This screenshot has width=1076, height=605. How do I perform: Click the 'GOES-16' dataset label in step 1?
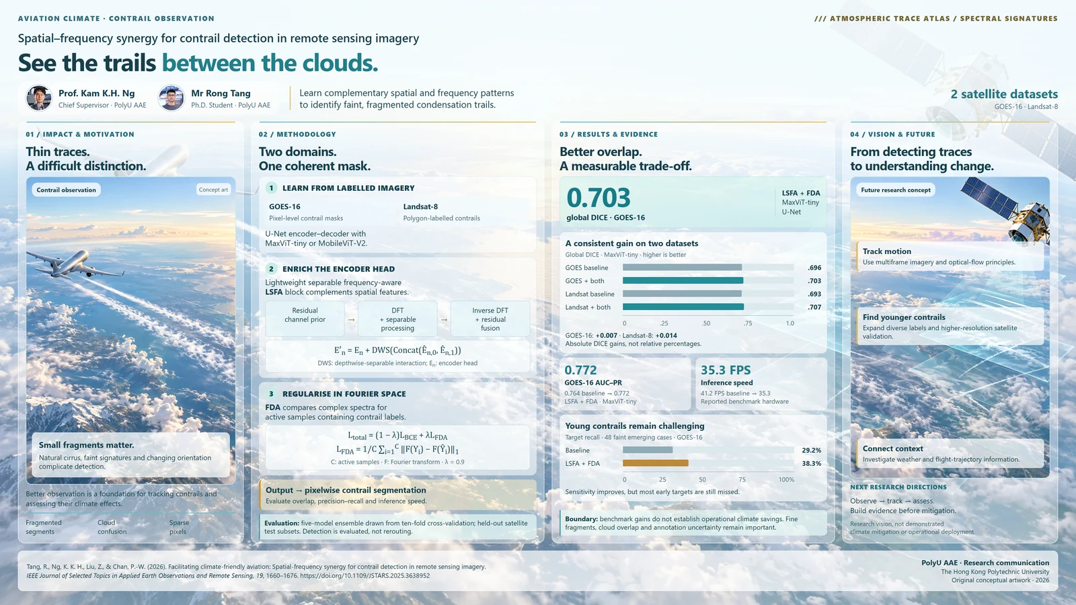click(284, 207)
